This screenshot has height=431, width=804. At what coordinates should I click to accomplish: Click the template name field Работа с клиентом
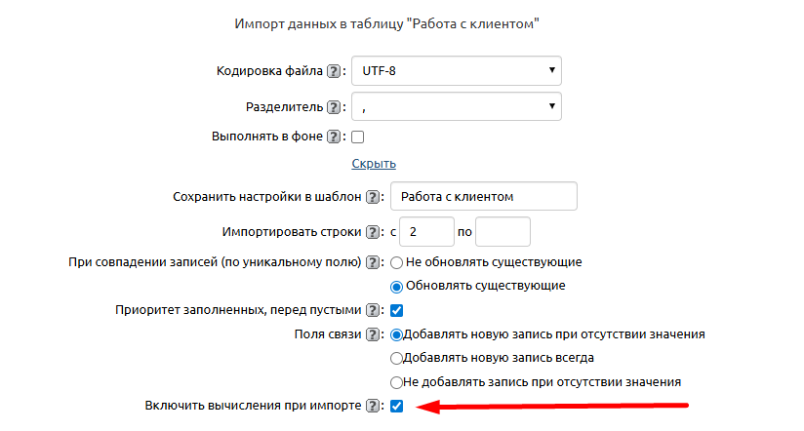[x=483, y=196]
